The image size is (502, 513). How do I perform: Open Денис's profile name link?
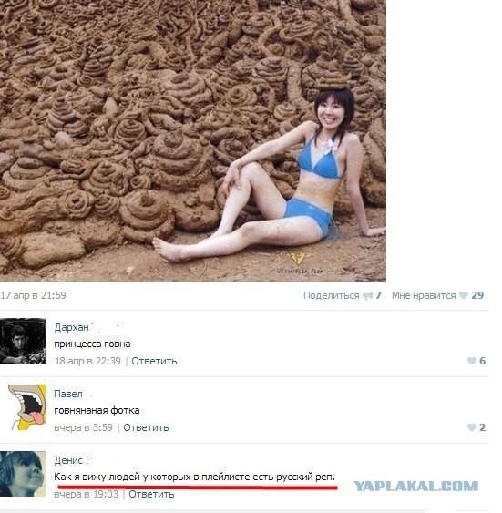pos(68,460)
